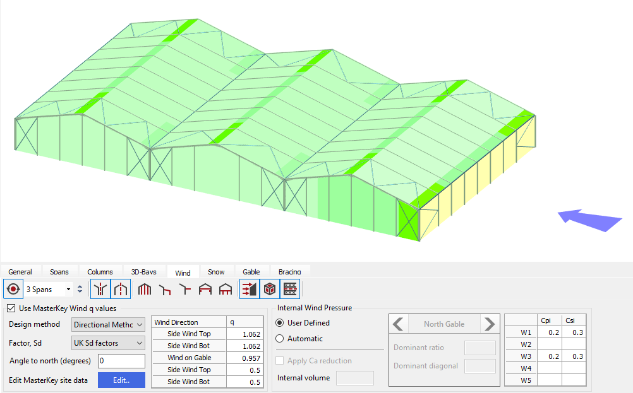Image resolution: width=633 pixels, height=393 pixels.
Task: Click the circular target icon beside spans dropdown
Action: coord(13,289)
